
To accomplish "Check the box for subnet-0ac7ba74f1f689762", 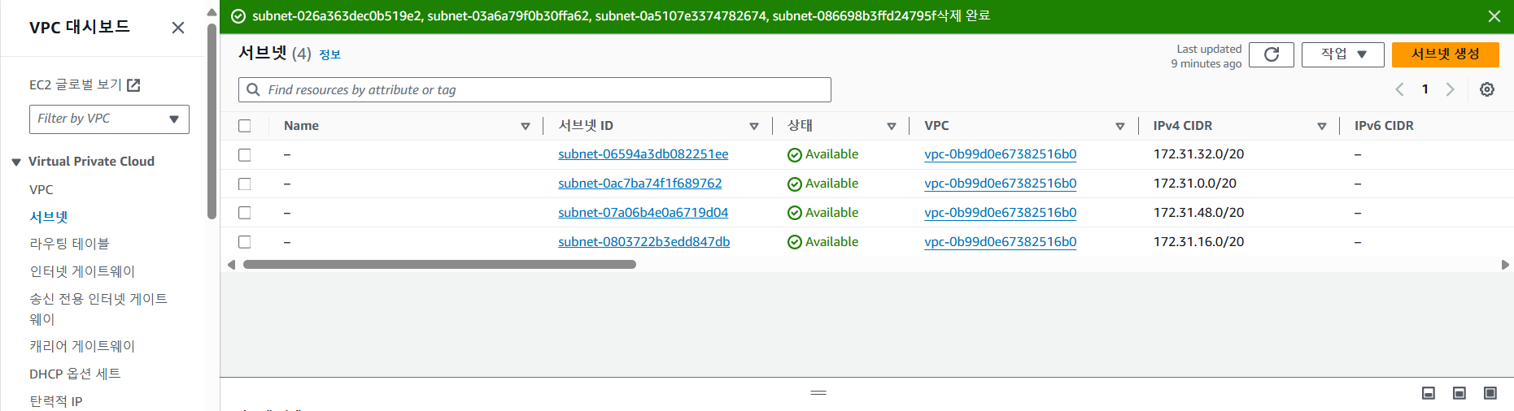I will [x=245, y=184].
